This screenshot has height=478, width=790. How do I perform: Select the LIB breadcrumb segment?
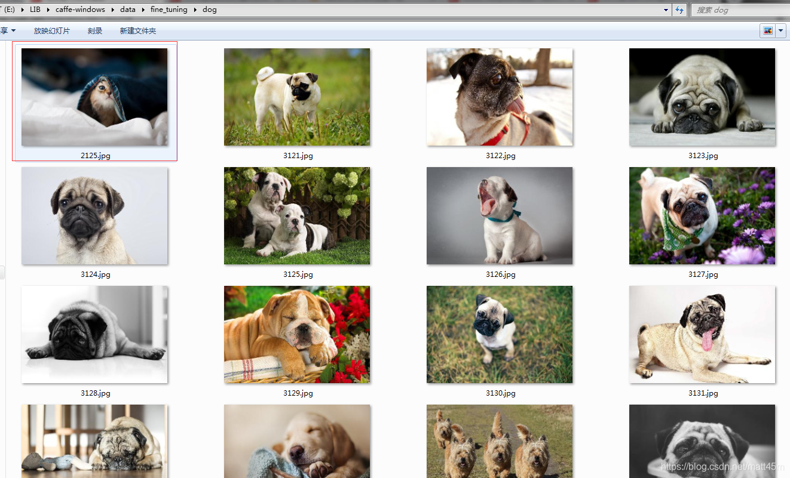[x=35, y=10]
